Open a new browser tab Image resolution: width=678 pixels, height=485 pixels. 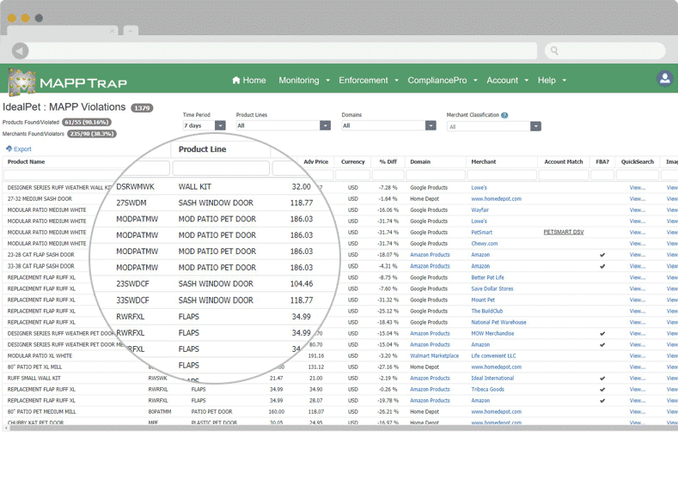pos(131,31)
